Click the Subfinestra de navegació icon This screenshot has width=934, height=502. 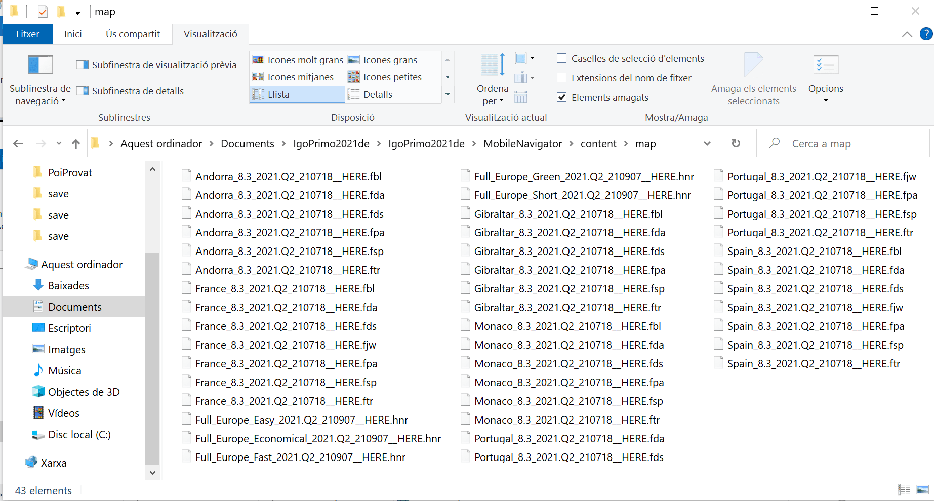coord(40,65)
